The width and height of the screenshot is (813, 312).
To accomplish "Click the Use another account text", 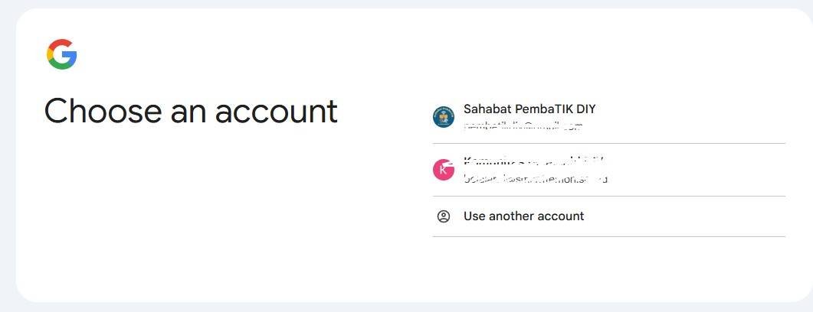I will click(x=523, y=216).
